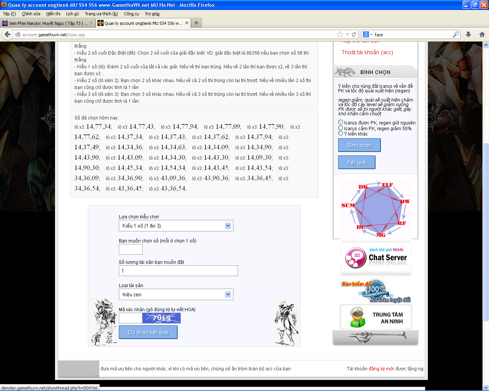Open the Trợ giúp menu
Screen dimensions: 489x391
(x=152, y=14)
